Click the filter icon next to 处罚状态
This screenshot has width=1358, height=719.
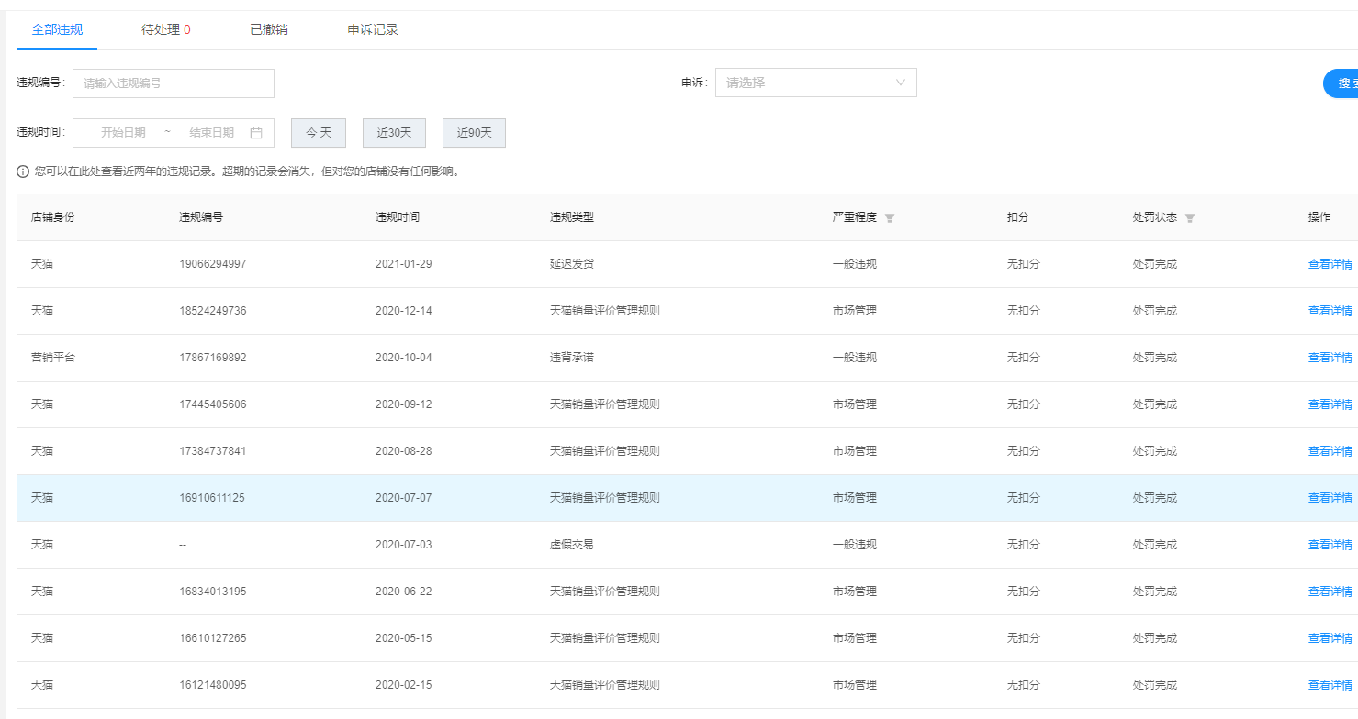pyautogui.click(x=1190, y=218)
